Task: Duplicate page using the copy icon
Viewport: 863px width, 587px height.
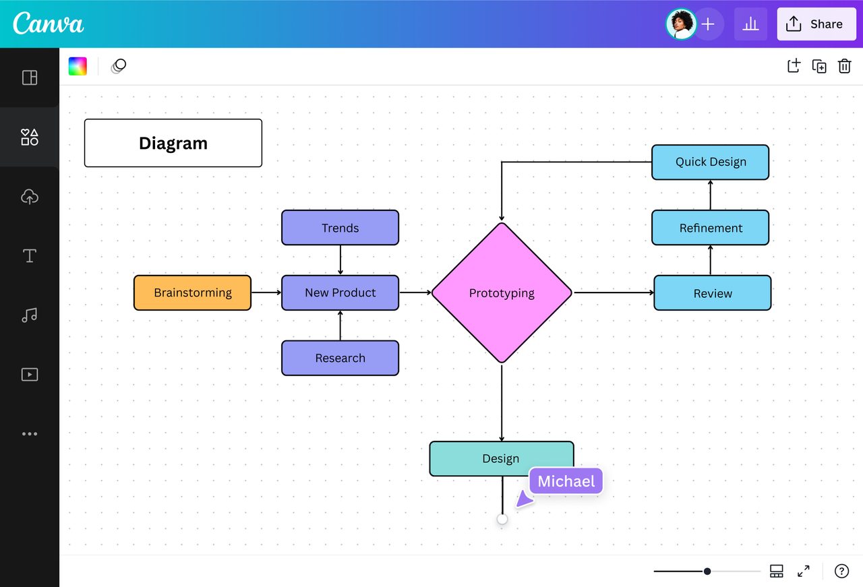Action: (819, 66)
